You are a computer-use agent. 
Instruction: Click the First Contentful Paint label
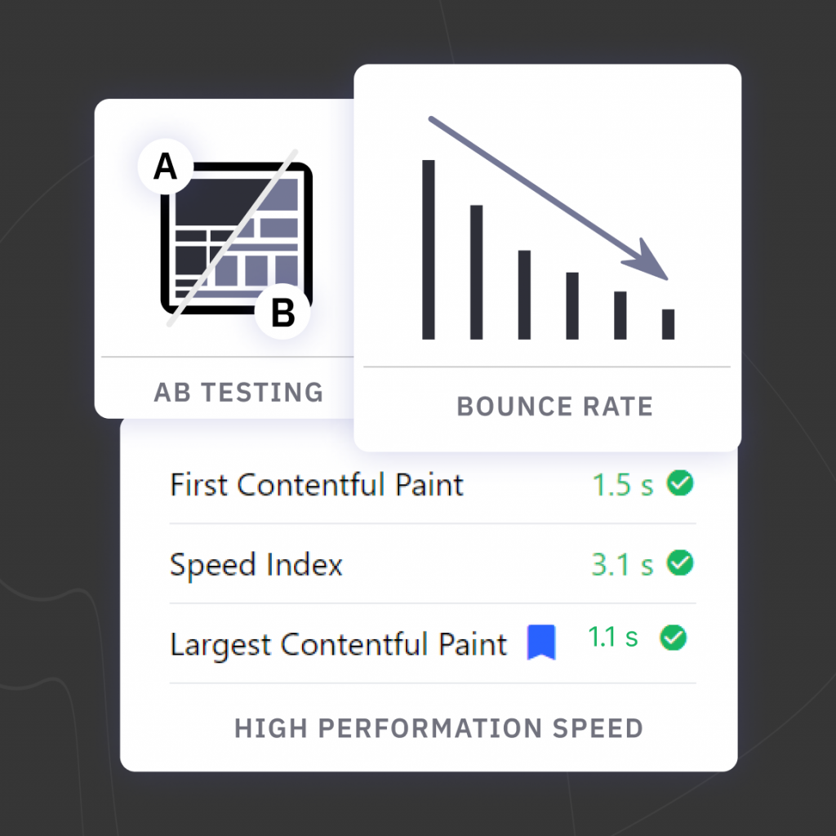pyautogui.click(x=317, y=485)
